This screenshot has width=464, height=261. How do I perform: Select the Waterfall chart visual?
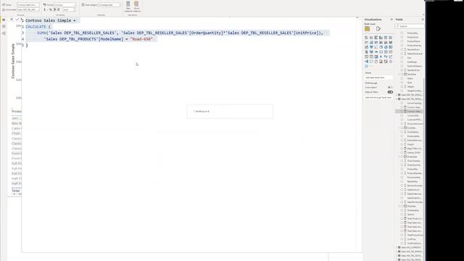point(366,47)
